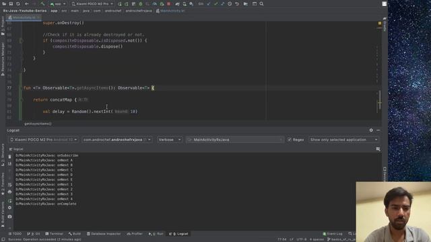Open the Terminal tool window tab
This screenshot has width=431, height=242.
click(x=54, y=234)
